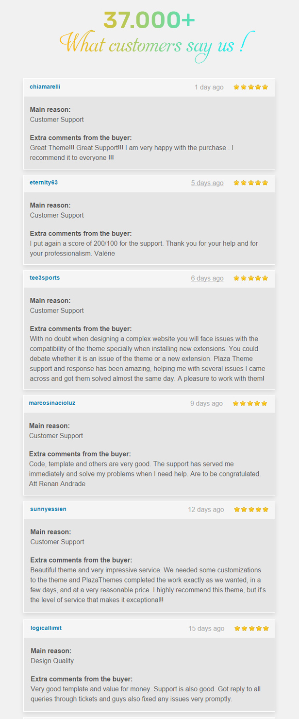Viewport: 299px width, 719px height.
Task: Click logicallimit's five-star rating icons
Action: pos(251,629)
